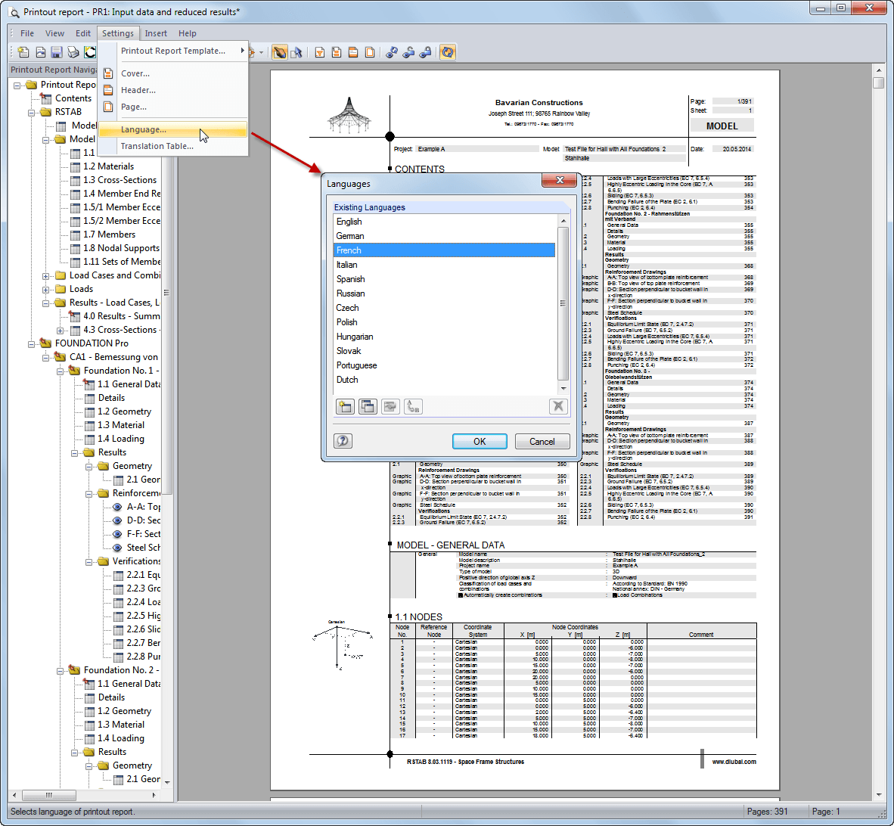Click the regenerate printout report icon
The image size is (894, 826).
pyautogui.click(x=448, y=51)
